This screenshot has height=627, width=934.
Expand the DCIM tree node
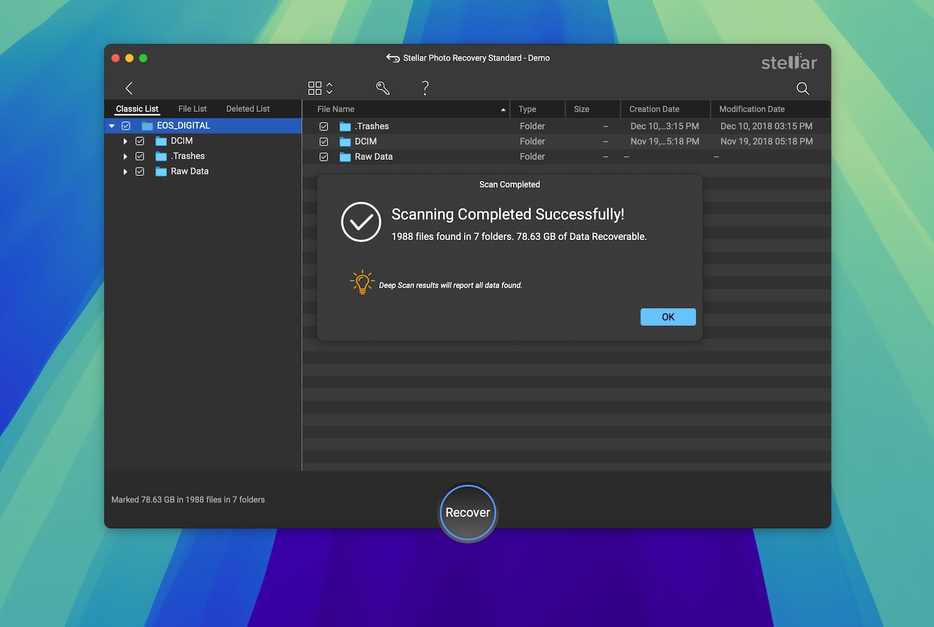(125, 141)
